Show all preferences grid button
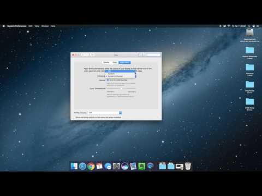This screenshot has width=262, height=196. tap(92, 54)
